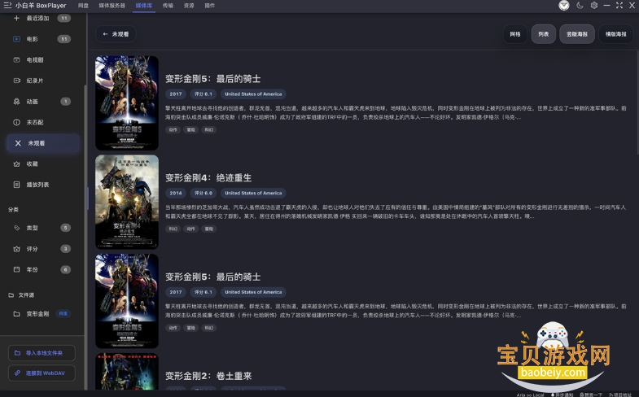Open title 变形金刚4：绝迹重生

pos(208,178)
